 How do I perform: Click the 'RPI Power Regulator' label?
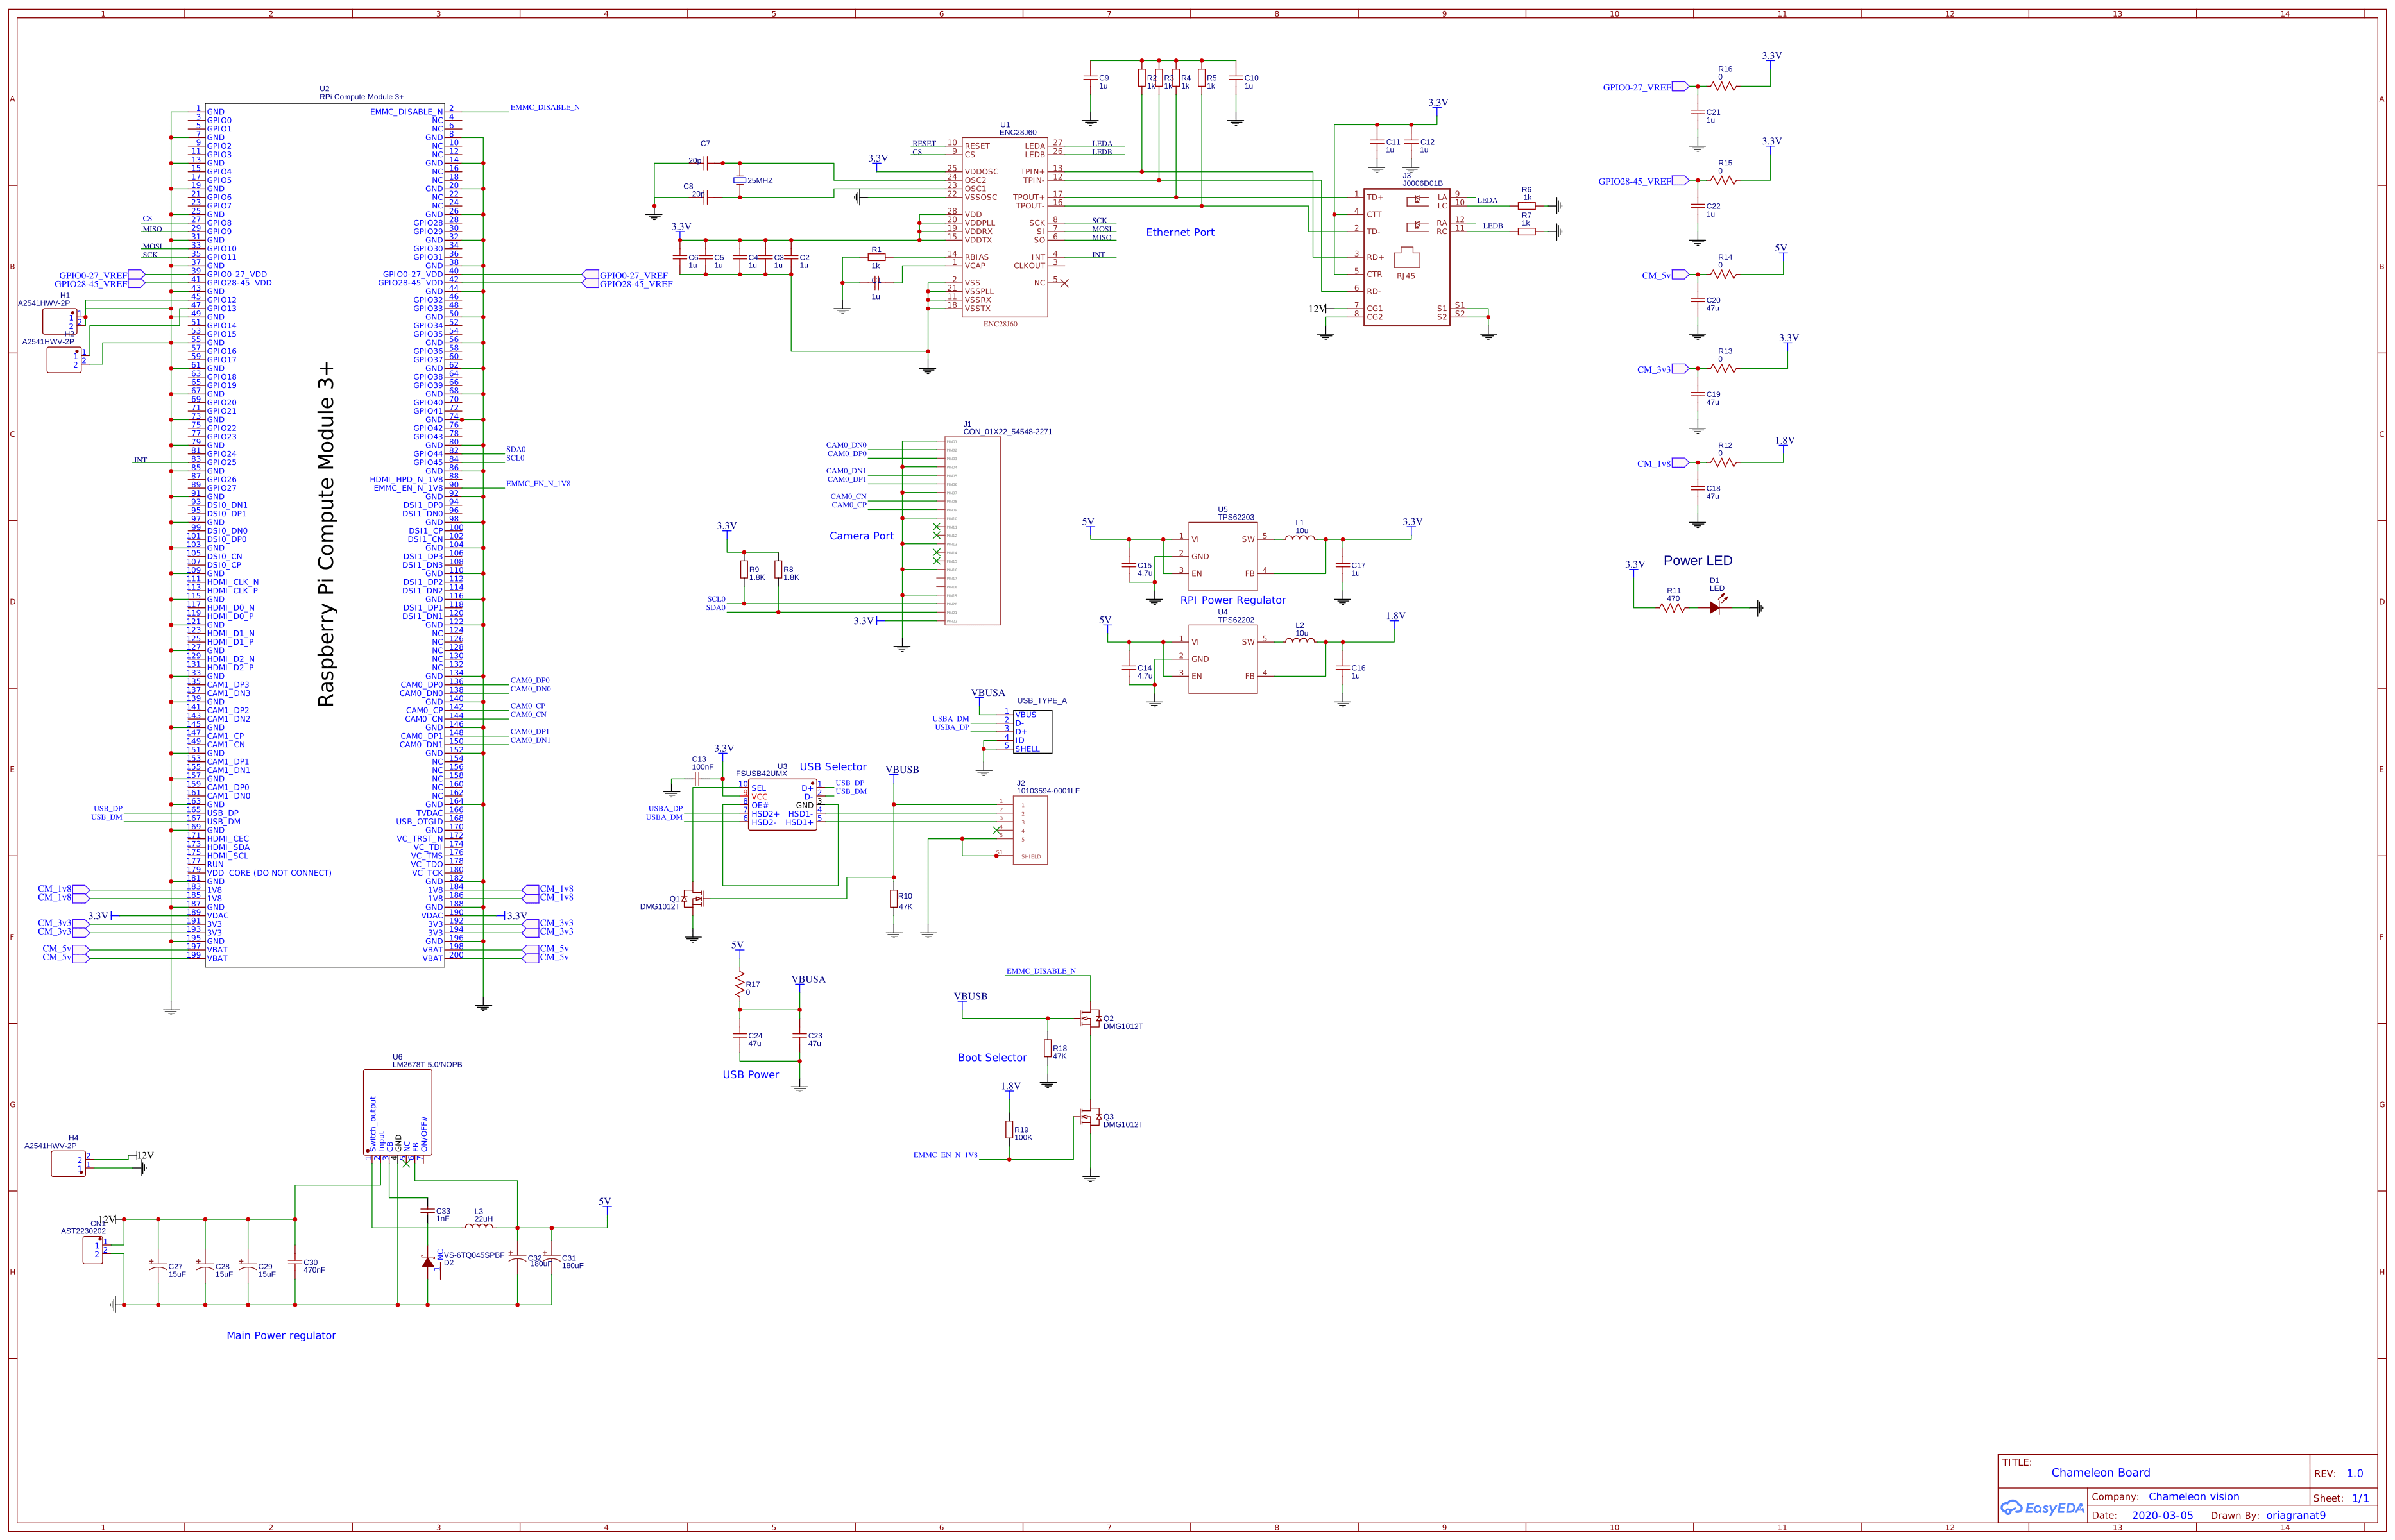(1233, 600)
